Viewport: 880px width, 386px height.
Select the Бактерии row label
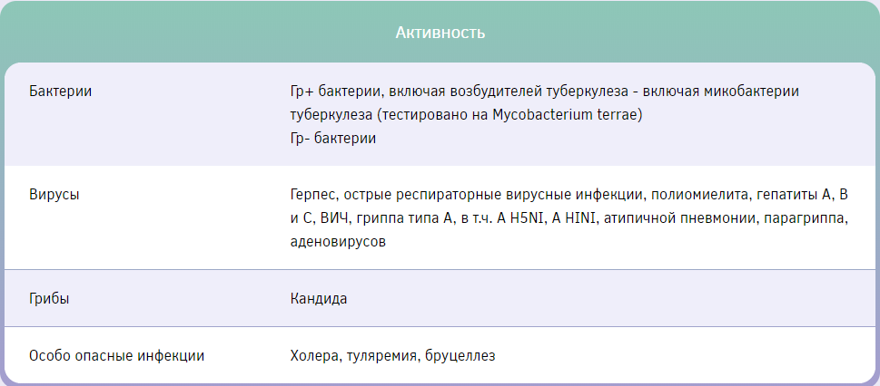(61, 92)
